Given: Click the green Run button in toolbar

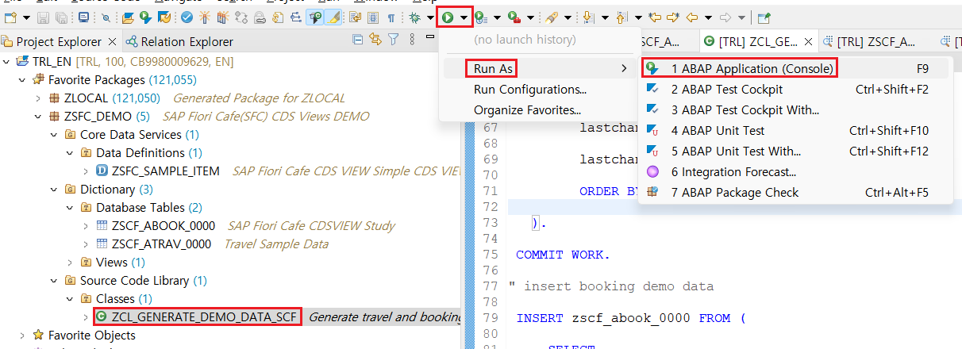Looking at the screenshot, I should [448, 17].
